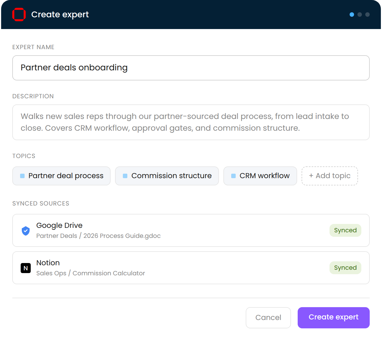The width and height of the screenshot is (382, 344).
Task: Cancel the expert creation
Action: 268,317
